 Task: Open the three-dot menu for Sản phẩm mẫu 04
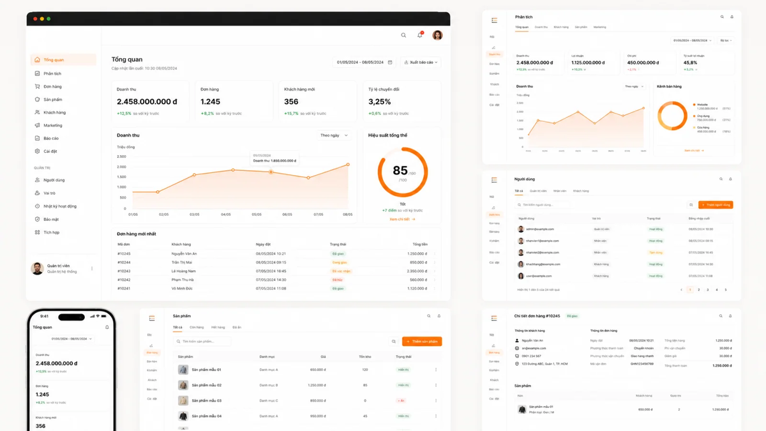click(436, 416)
